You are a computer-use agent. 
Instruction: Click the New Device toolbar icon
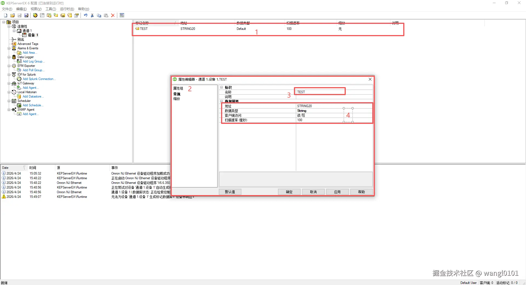tap(42, 15)
